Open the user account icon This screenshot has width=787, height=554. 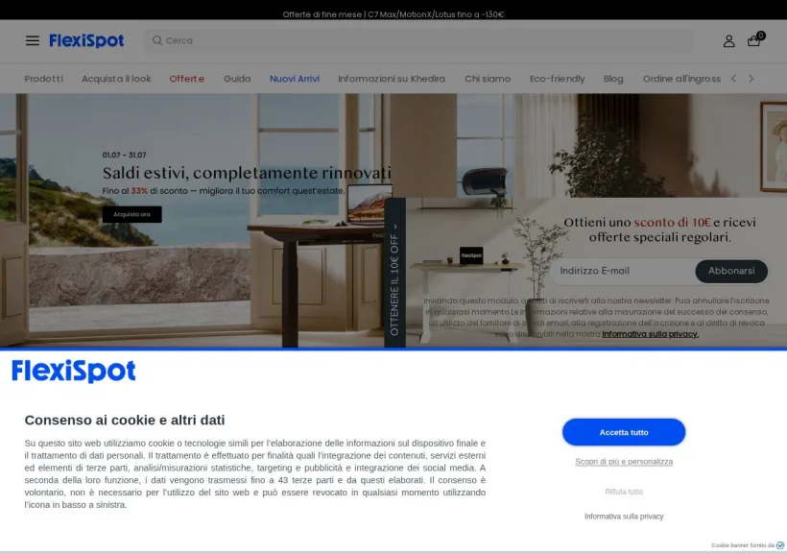click(728, 40)
